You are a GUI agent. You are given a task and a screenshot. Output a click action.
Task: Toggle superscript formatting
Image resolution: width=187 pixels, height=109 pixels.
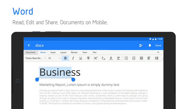tap(96, 58)
